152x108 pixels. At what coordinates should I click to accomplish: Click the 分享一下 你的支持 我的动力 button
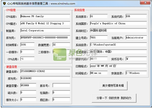coord(114,98)
